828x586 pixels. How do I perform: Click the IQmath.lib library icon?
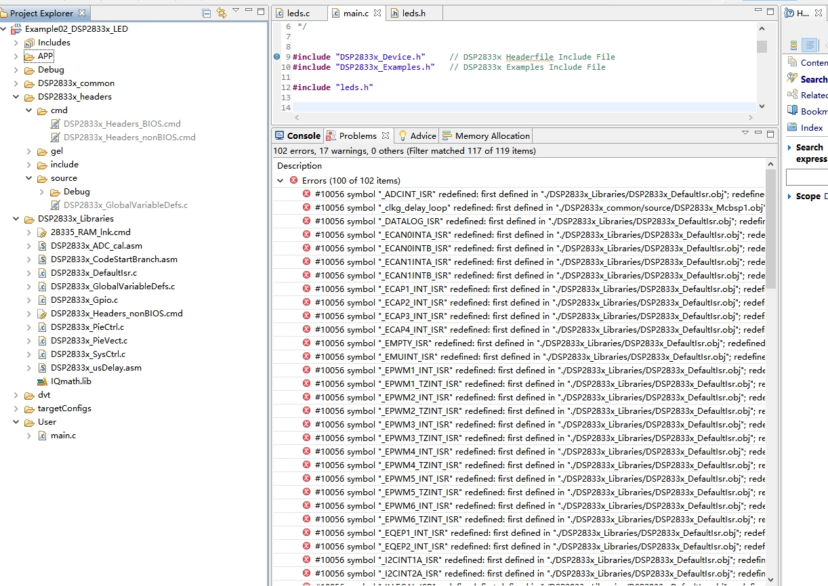tap(42, 381)
